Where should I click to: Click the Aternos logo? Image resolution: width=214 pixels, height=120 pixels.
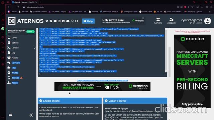pyautogui.click(x=26, y=21)
